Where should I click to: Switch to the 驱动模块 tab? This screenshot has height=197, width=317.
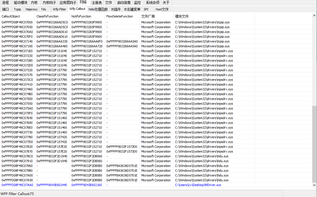coord(21,3)
